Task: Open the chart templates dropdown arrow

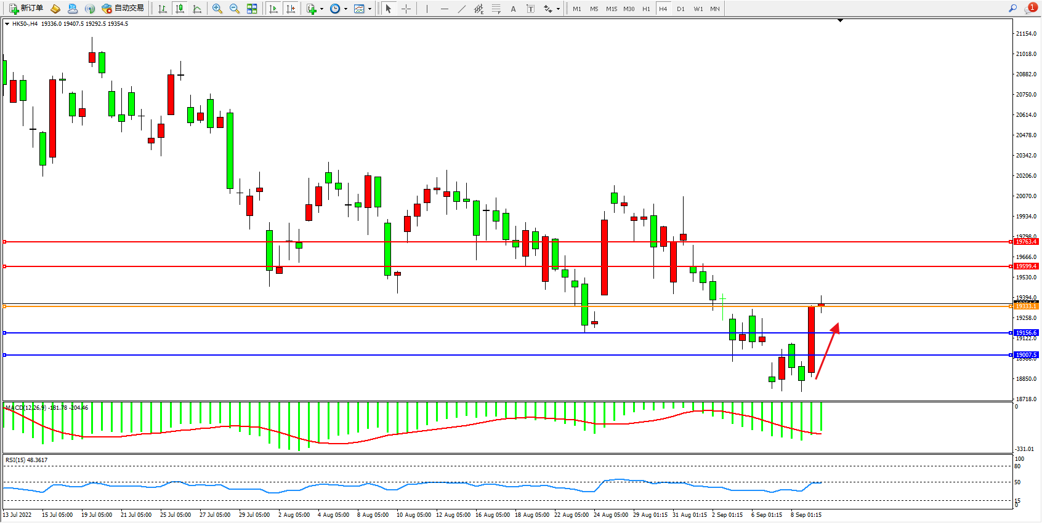Action: [x=370, y=9]
